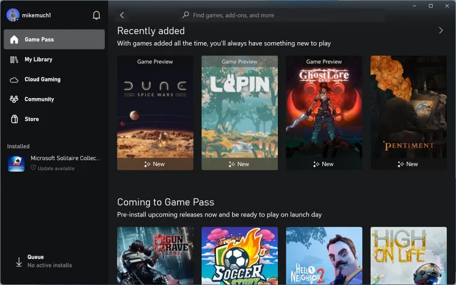Open Hello Neighbor 2 game tile
Viewport: 456px width, 285px height.
324,255
